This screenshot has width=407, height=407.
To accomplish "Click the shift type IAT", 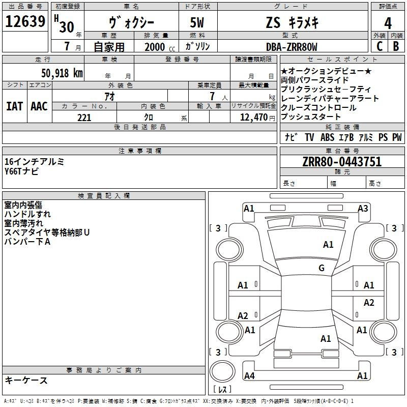I will (15, 106).
